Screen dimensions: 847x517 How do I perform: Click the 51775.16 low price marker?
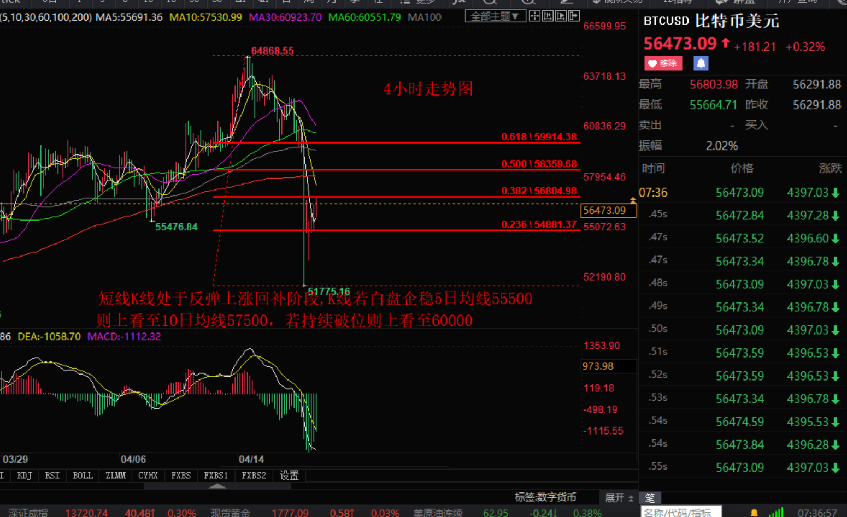click(x=329, y=292)
